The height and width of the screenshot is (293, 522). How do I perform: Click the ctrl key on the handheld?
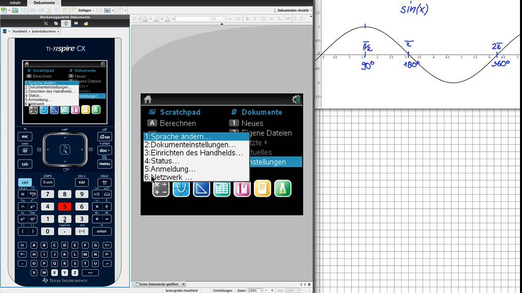pyautogui.click(x=25, y=182)
